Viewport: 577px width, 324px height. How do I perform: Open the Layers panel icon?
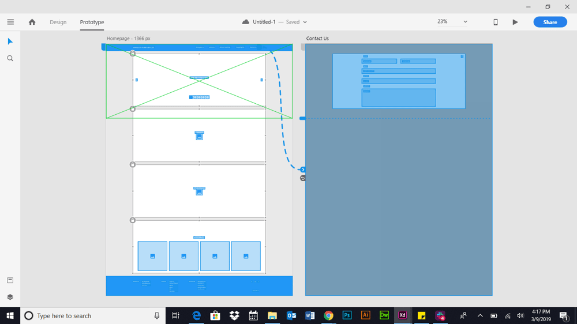pyautogui.click(x=10, y=297)
